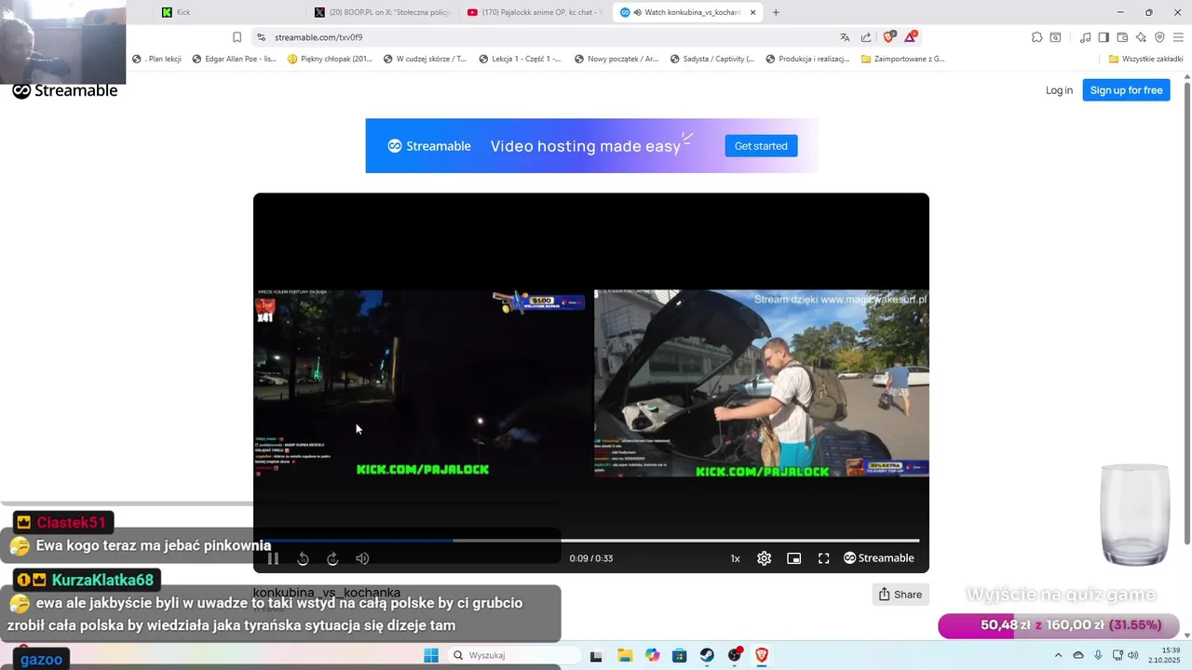Open browser extensions puzzle icon
The image size is (1192, 670).
click(1036, 37)
